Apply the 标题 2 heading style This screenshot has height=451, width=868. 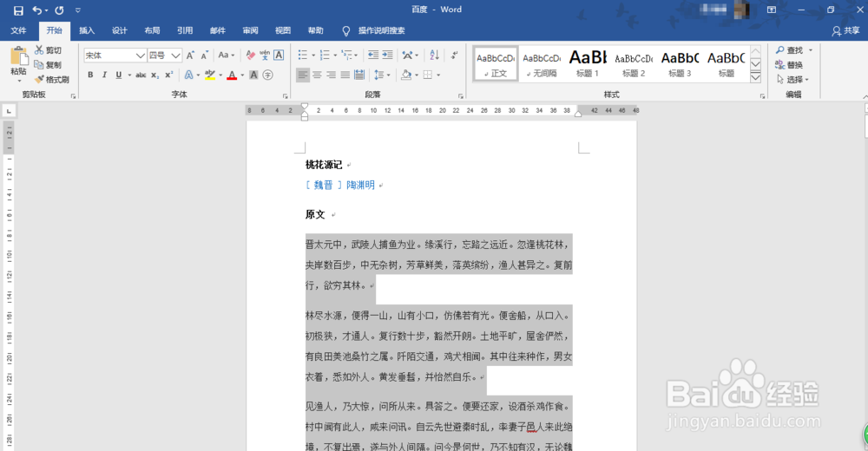(x=634, y=63)
